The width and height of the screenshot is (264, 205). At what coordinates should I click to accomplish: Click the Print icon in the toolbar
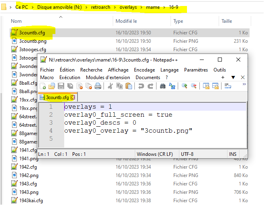(x=97, y=86)
